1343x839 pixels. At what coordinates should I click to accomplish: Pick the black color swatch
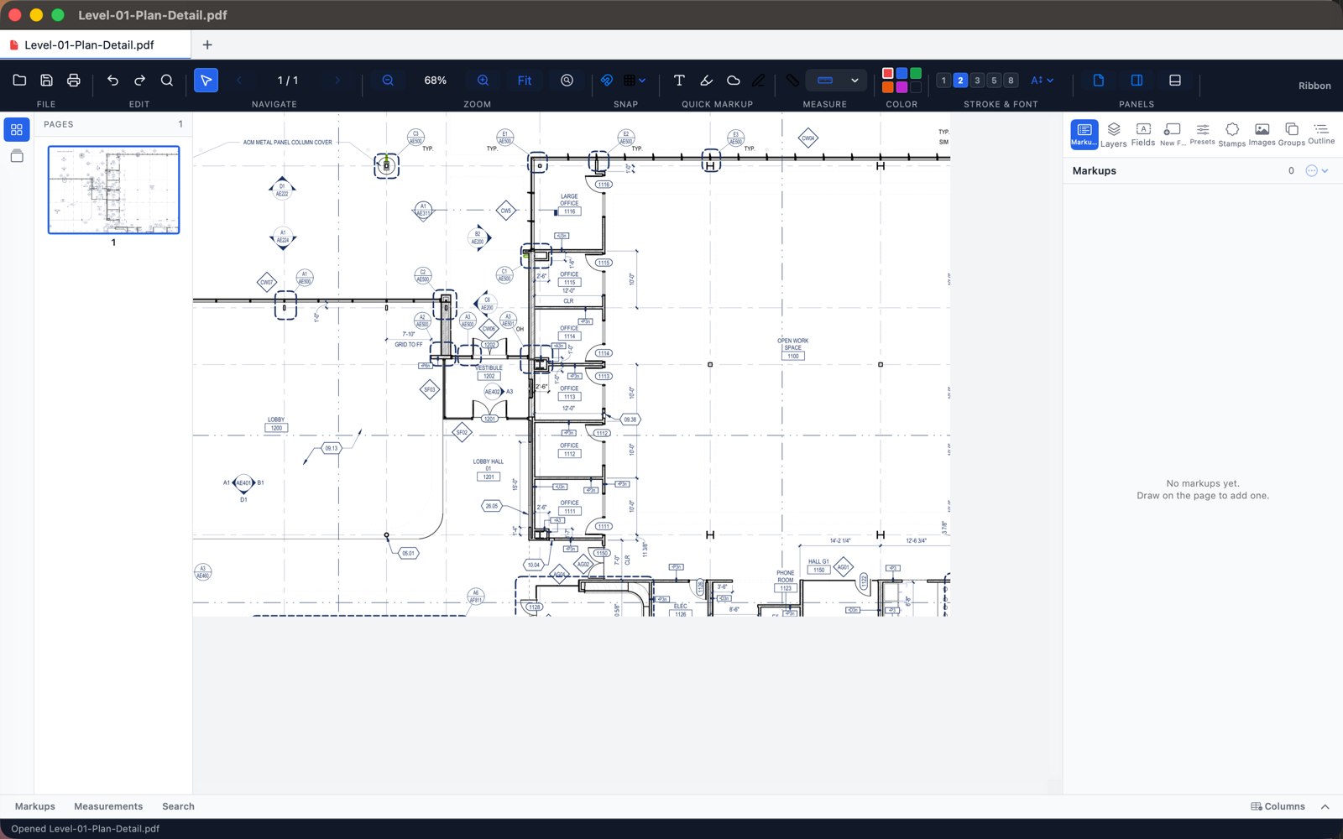(916, 87)
